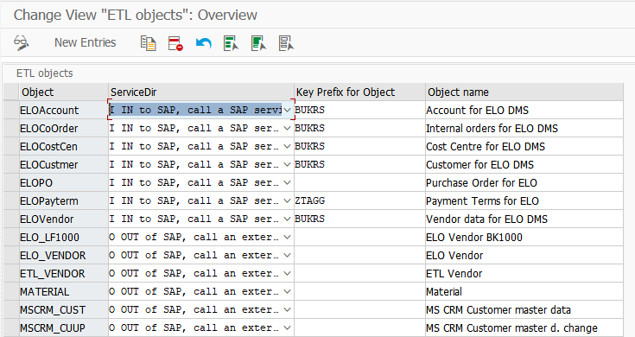Click the Object column header
635x337 pixels.
64,92
